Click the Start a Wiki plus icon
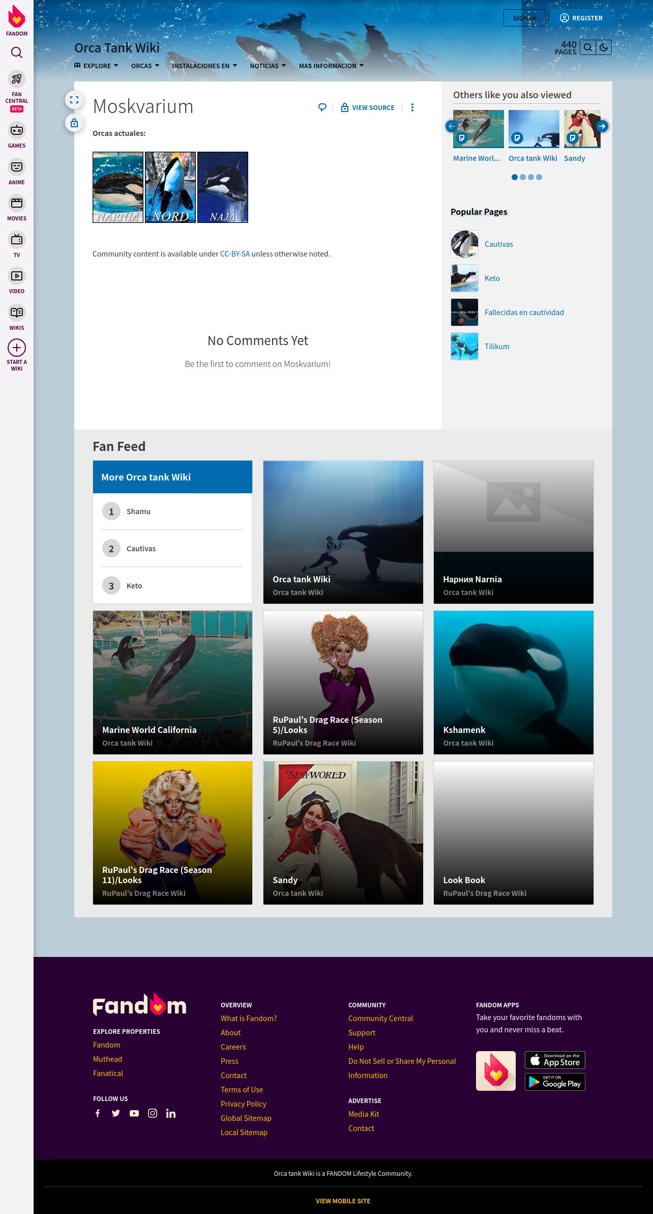Image resolution: width=653 pixels, height=1214 pixels. tap(17, 348)
